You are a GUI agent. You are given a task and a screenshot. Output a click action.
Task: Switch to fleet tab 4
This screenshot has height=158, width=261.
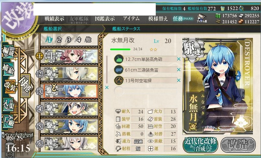[x=79, y=40]
